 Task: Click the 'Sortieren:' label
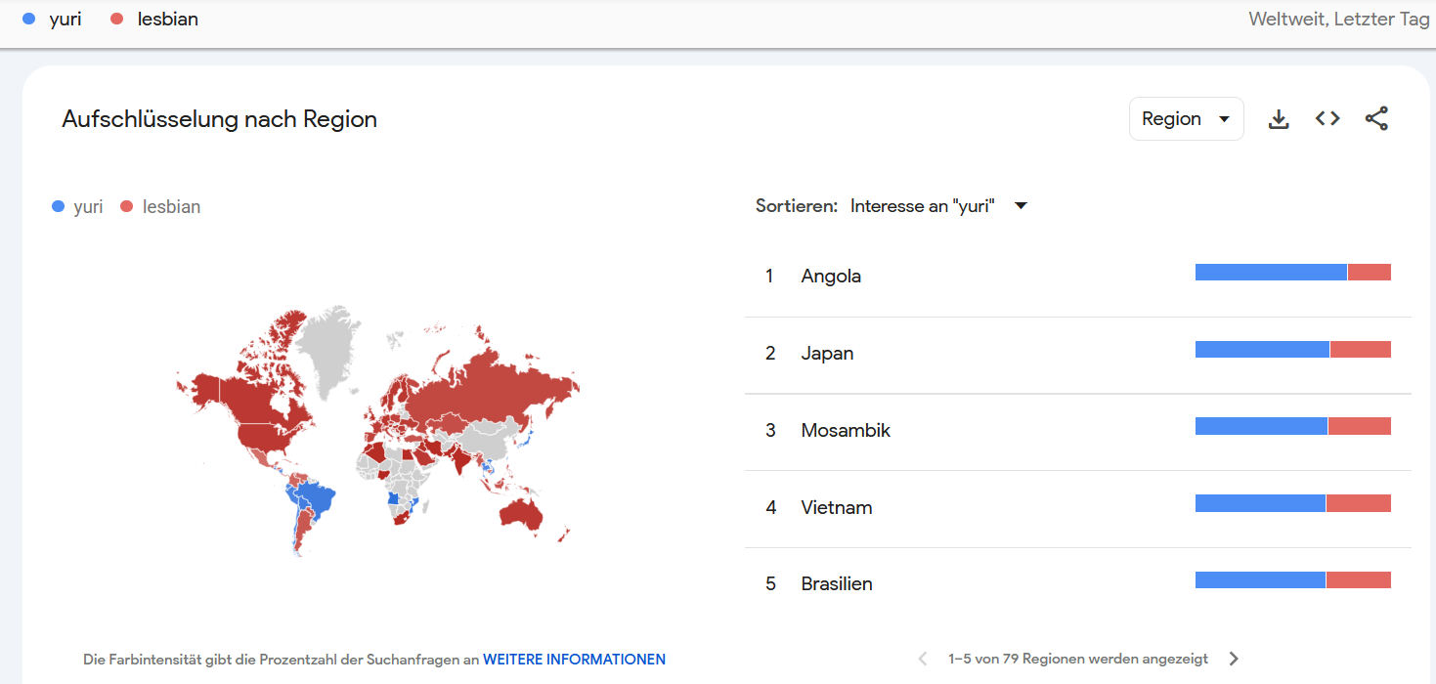(797, 206)
